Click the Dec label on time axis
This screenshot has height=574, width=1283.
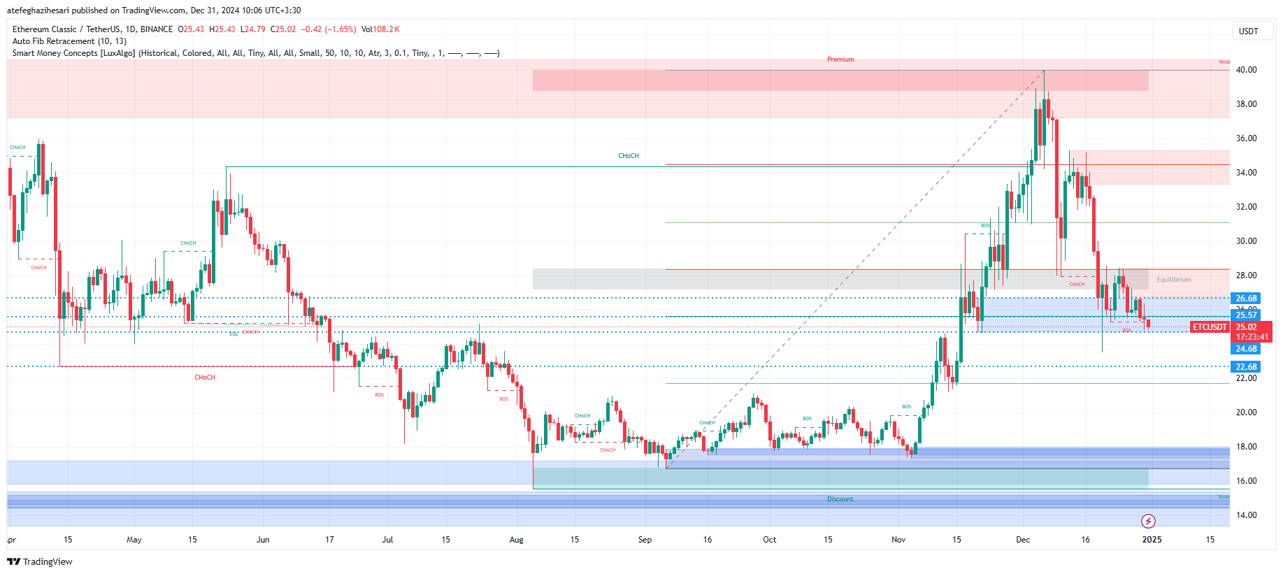point(1023,540)
